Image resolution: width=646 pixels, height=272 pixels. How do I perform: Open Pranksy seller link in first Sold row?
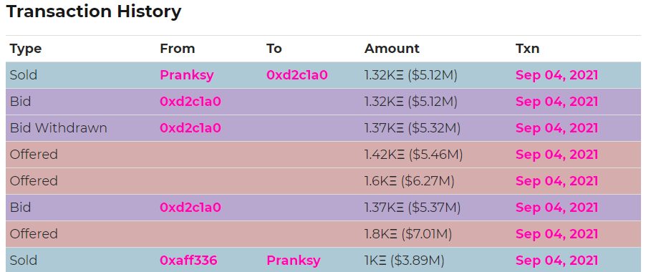187,75
